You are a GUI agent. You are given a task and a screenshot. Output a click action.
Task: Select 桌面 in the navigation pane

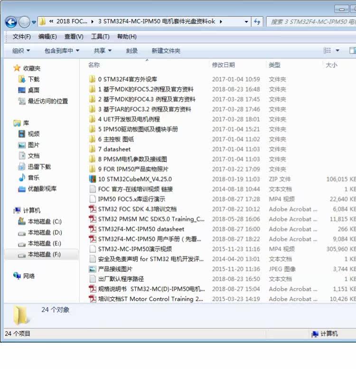click(x=34, y=90)
